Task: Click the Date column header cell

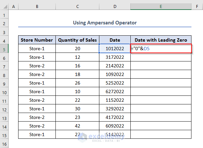Action: pyautogui.click(x=115, y=40)
